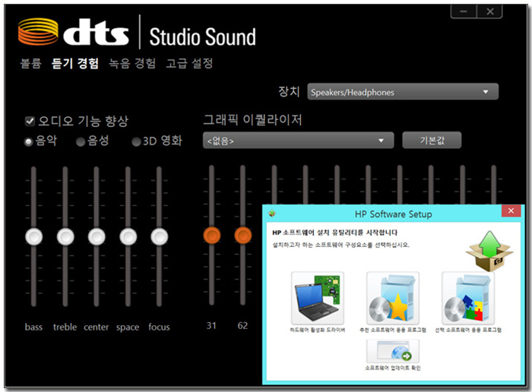This screenshot has height=392, width=532.
Task: Click the treble slider knob
Action: (65, 236)
